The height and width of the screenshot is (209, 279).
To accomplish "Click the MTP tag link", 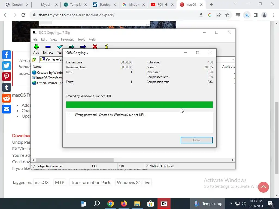I will tap(60, 182).
